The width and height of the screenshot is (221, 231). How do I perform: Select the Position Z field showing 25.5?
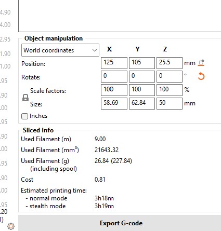click(170, 63)
